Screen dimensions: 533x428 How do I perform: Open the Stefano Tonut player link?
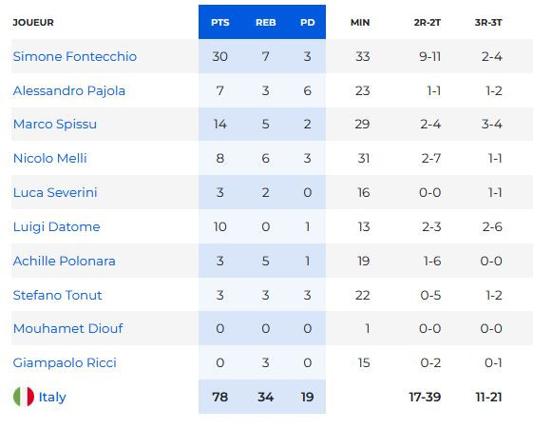coord(57,295)
